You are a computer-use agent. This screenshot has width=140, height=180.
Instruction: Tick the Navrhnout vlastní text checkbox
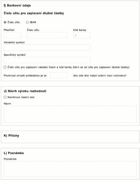(x=5, y=97)
